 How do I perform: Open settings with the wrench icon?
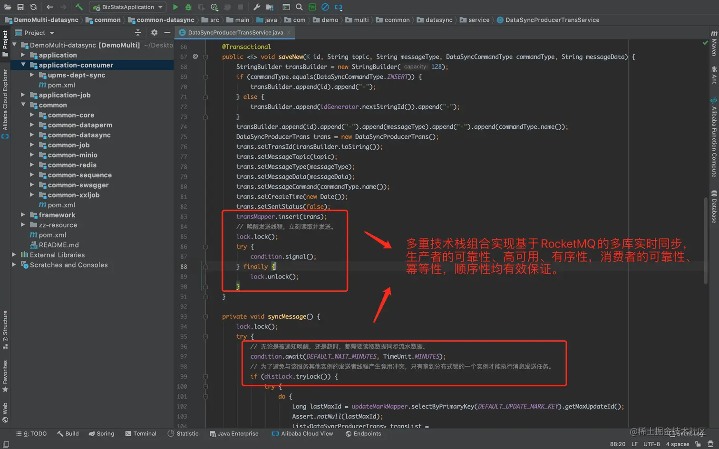click(x=257, y=7)
